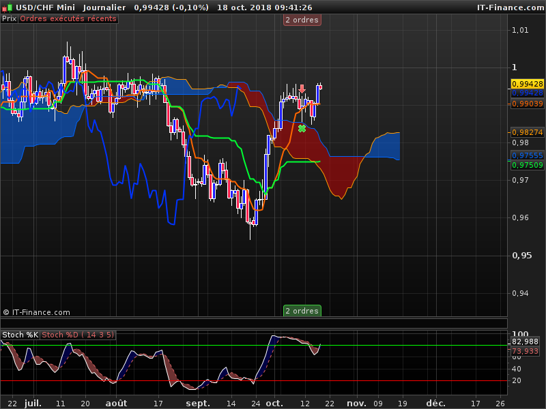Click the IT-Finance.com link in the top right
Screen dimensions: 546x409
(509, 7)
